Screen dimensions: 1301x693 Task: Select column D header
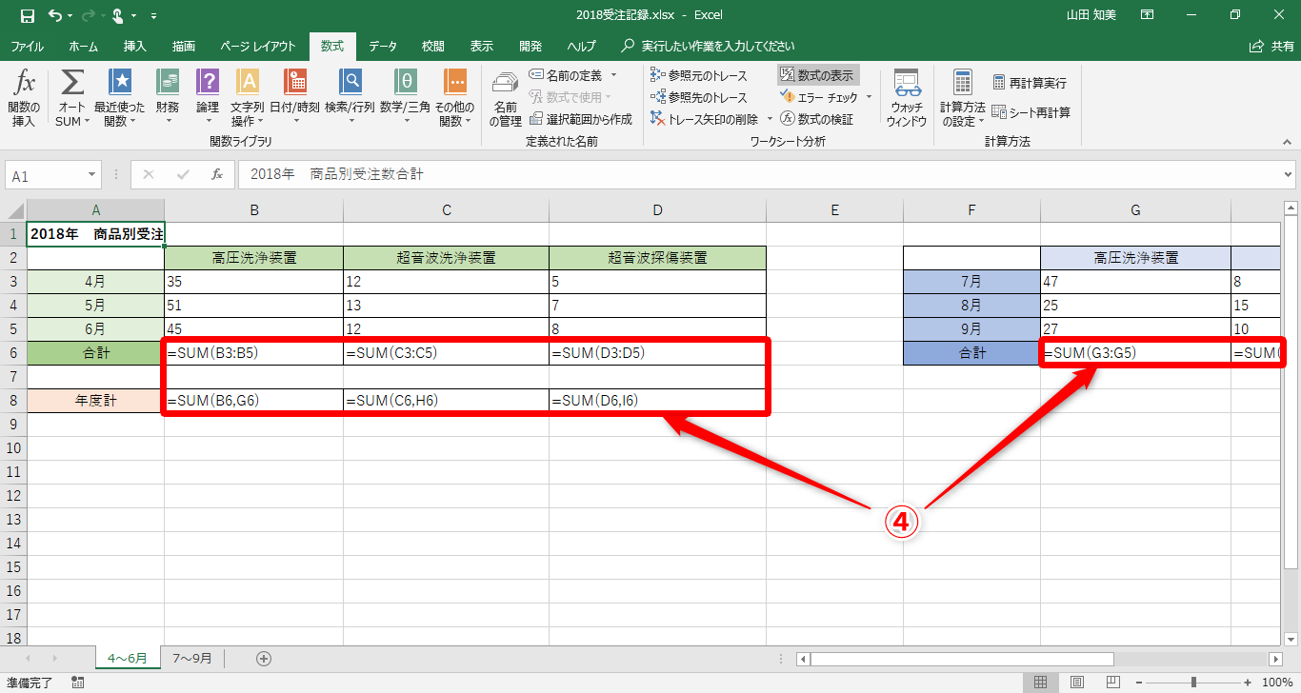(657, 210)
